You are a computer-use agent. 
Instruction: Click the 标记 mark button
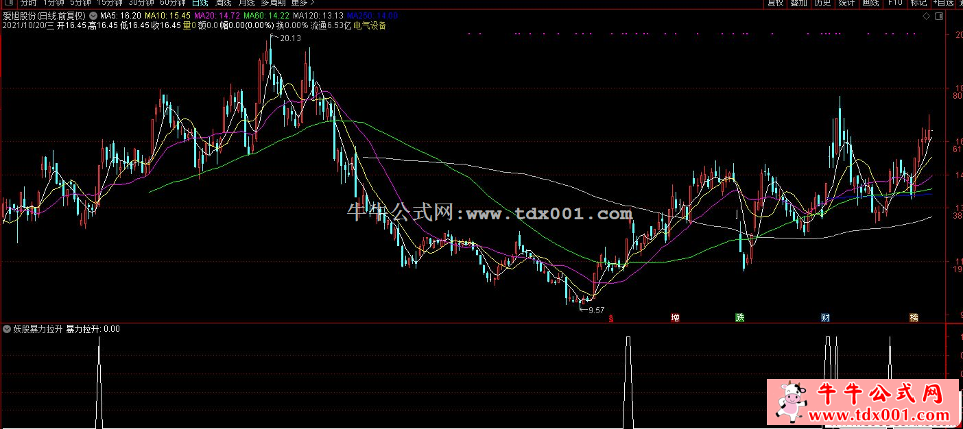tap(918, 3)
